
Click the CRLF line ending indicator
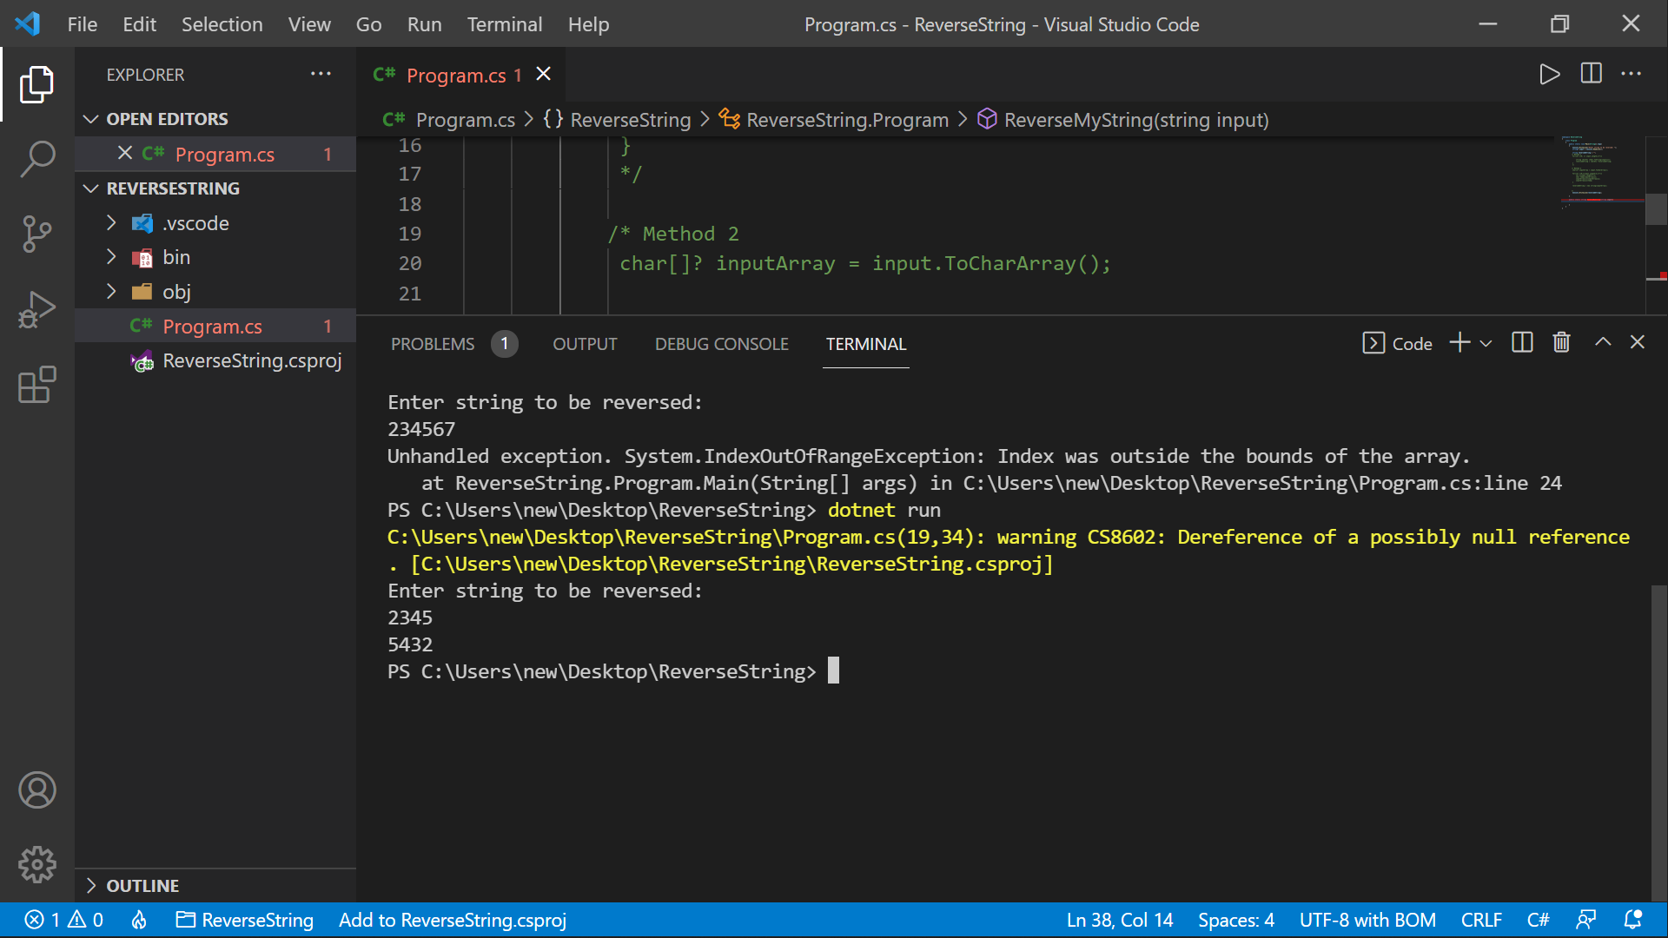click(x=1480, y=920)
